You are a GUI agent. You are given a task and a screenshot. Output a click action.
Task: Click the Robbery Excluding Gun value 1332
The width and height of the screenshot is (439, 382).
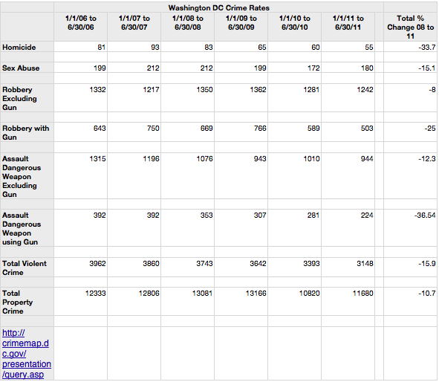coord(97,90)
